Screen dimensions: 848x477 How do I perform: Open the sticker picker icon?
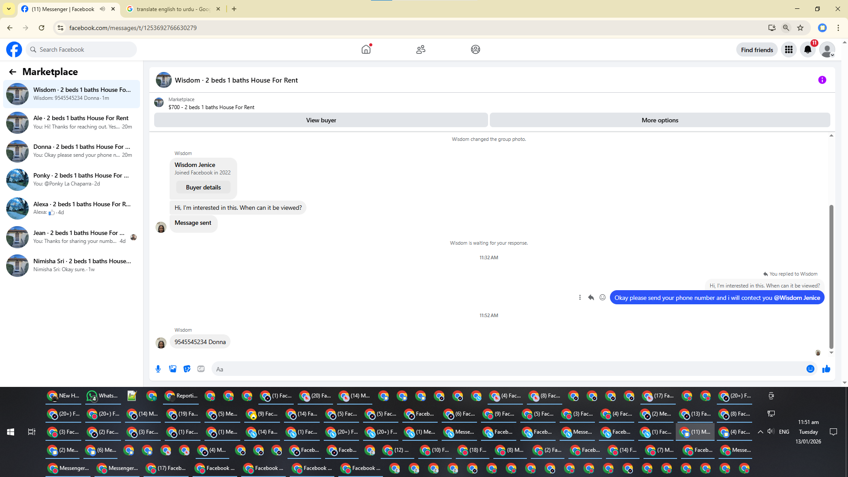[187, 369]
